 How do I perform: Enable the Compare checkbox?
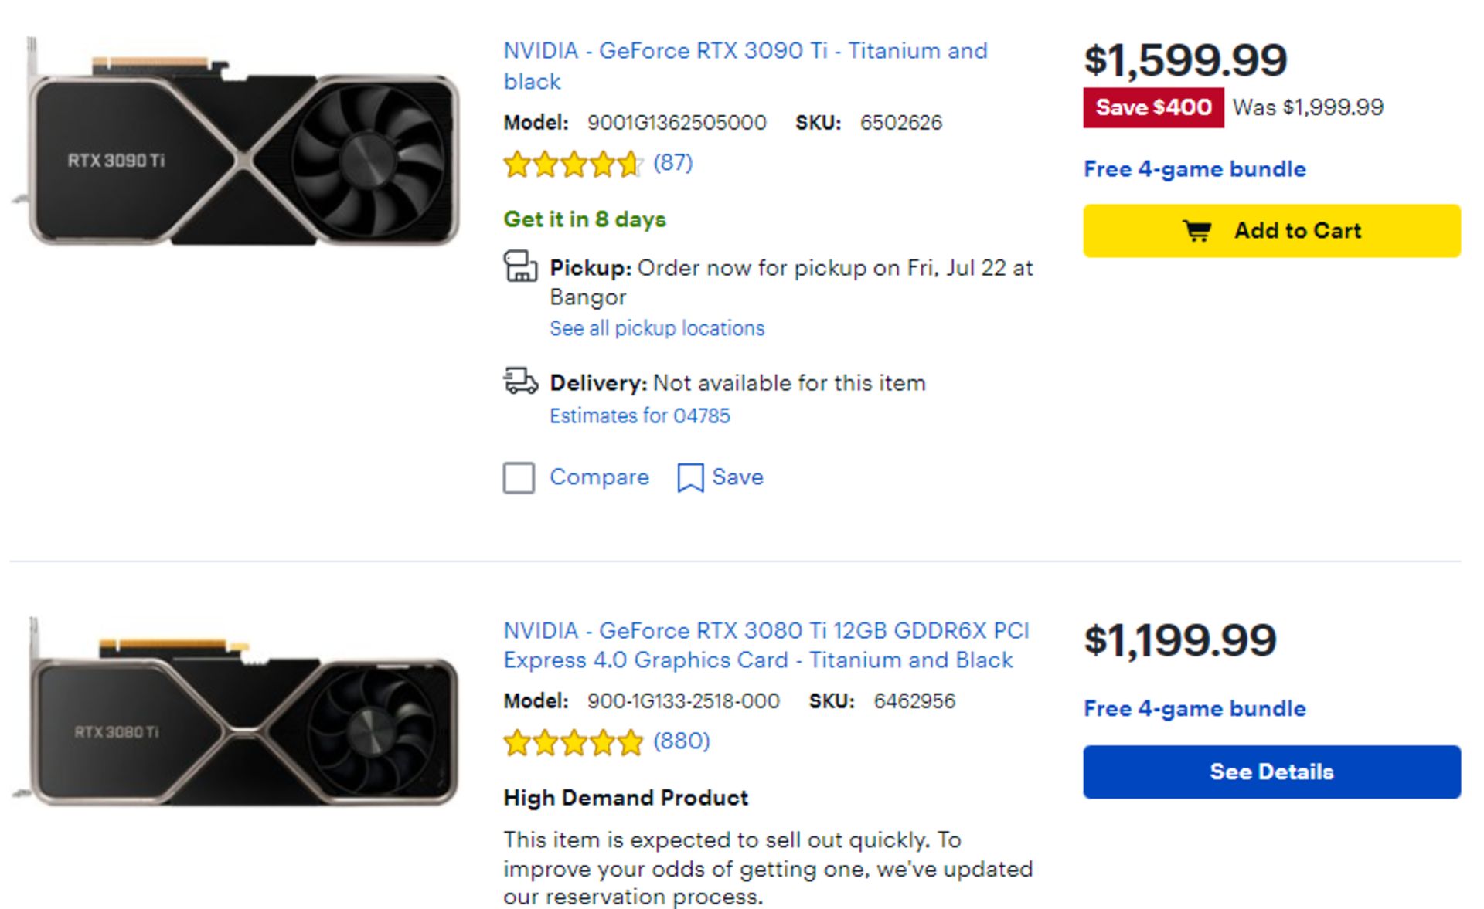pyautogui.click(x=519, y=479)
